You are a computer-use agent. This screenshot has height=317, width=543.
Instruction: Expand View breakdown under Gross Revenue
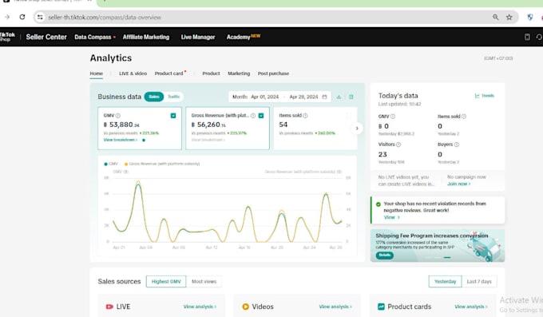point(208,140)
